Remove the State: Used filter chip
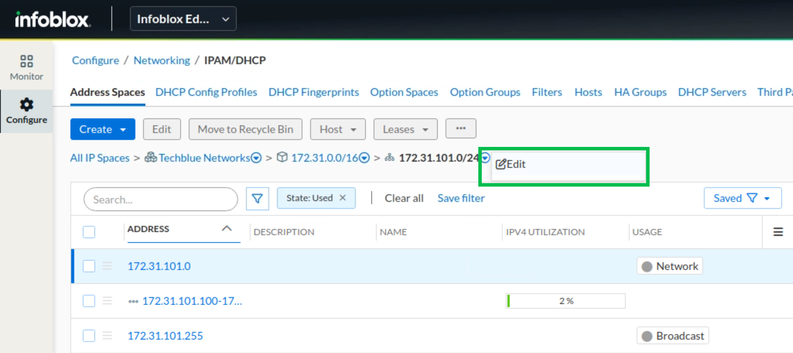 343,198
